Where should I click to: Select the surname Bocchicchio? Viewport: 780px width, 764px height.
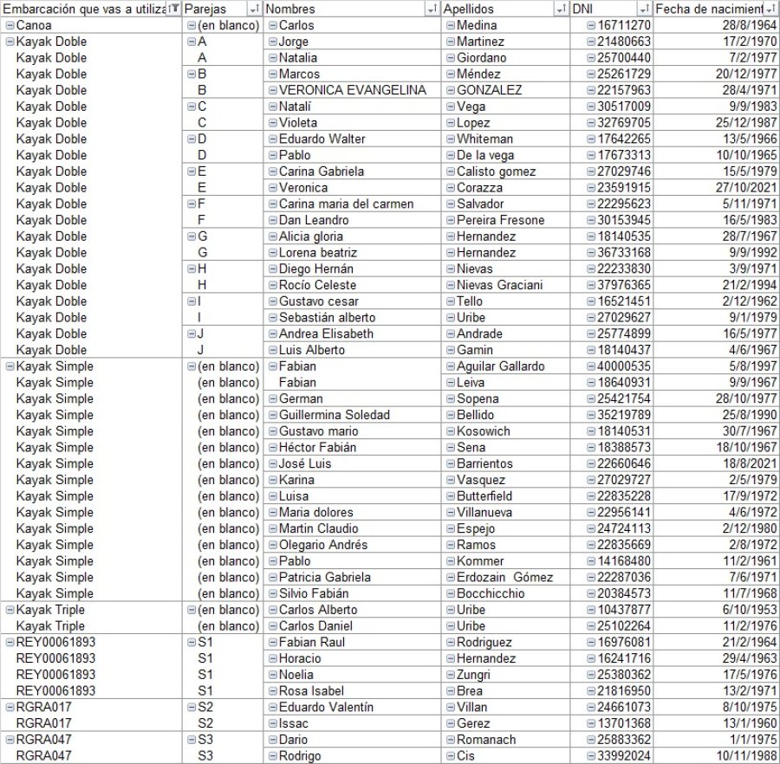pos(505,593)
